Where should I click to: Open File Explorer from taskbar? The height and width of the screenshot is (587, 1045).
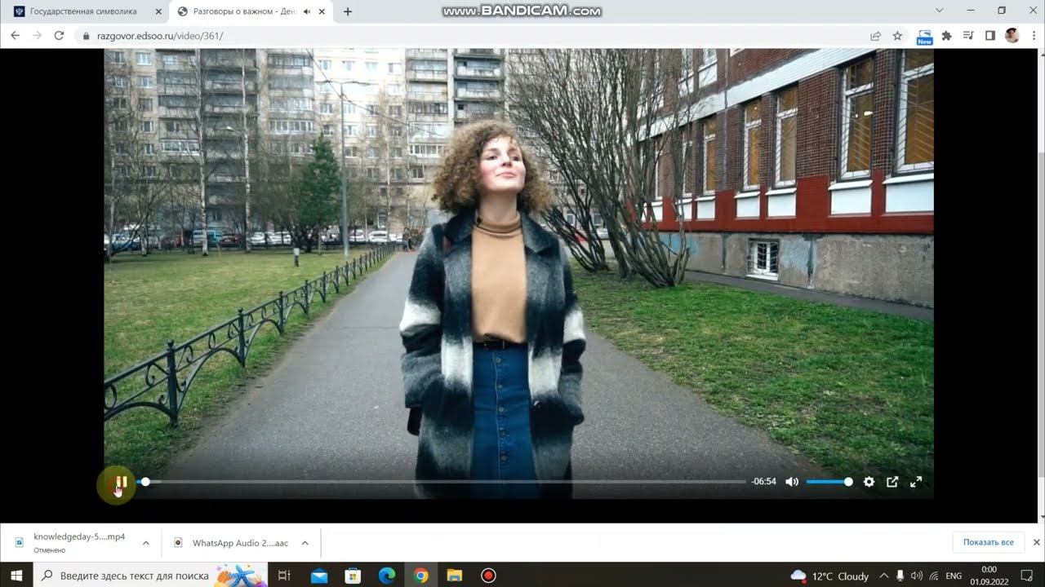tap(455, 576)
